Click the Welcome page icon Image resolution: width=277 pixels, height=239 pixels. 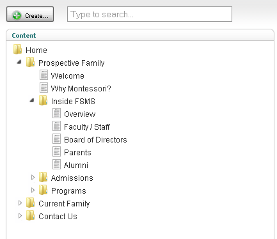point(44,75)
